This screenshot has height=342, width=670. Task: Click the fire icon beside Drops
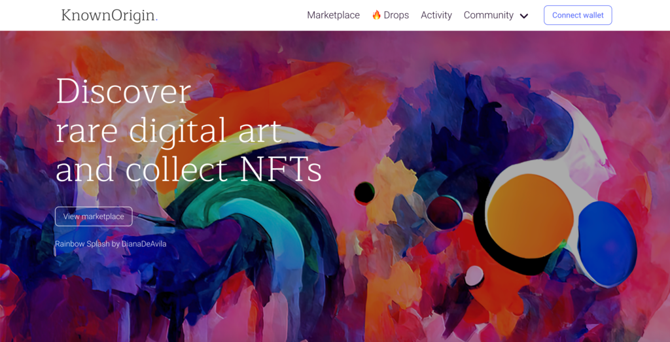tap(376, 15)
